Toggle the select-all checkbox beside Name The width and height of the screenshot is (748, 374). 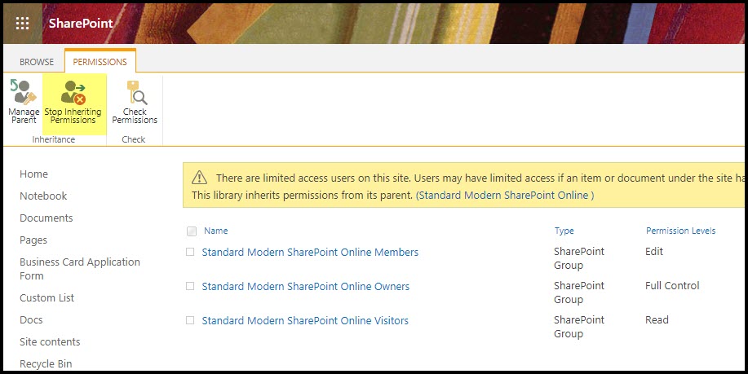click(192, 231)
